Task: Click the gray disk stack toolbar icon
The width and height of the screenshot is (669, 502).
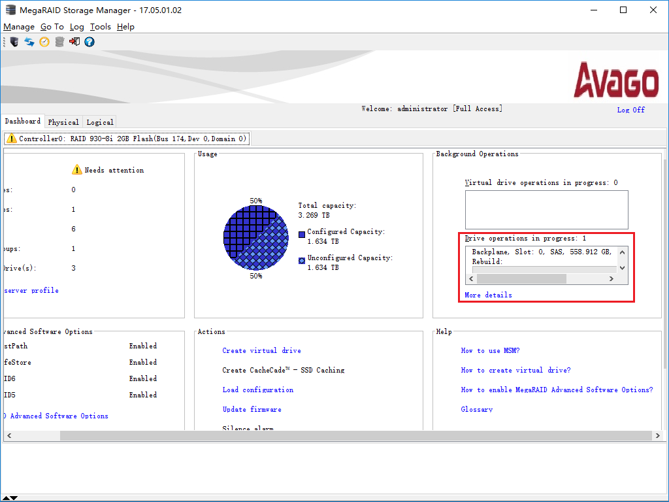Action: (x=59, y=42)
